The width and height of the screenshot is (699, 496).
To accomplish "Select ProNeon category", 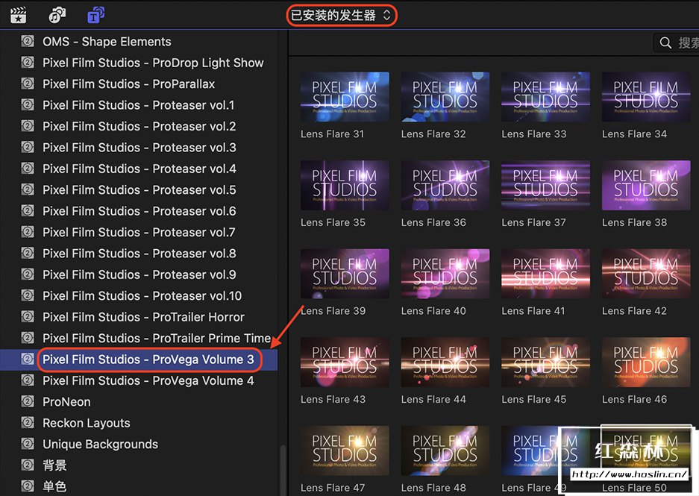I will pyautogui.click(x=139, y=401).
